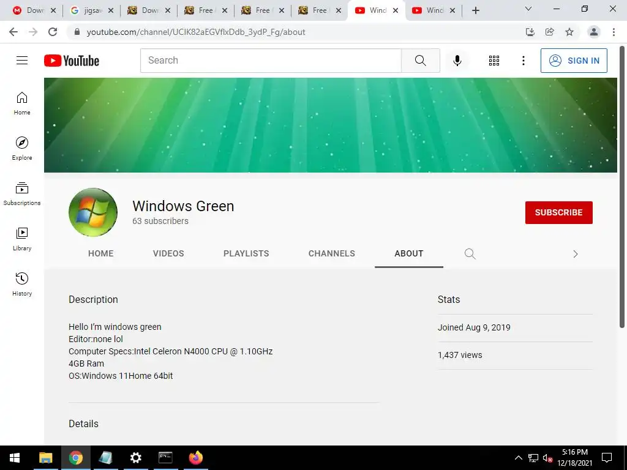Open the channel HOME tab

101,253
